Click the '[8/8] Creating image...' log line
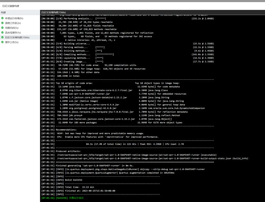Screen dimensions: 265x202 [128, 62]
